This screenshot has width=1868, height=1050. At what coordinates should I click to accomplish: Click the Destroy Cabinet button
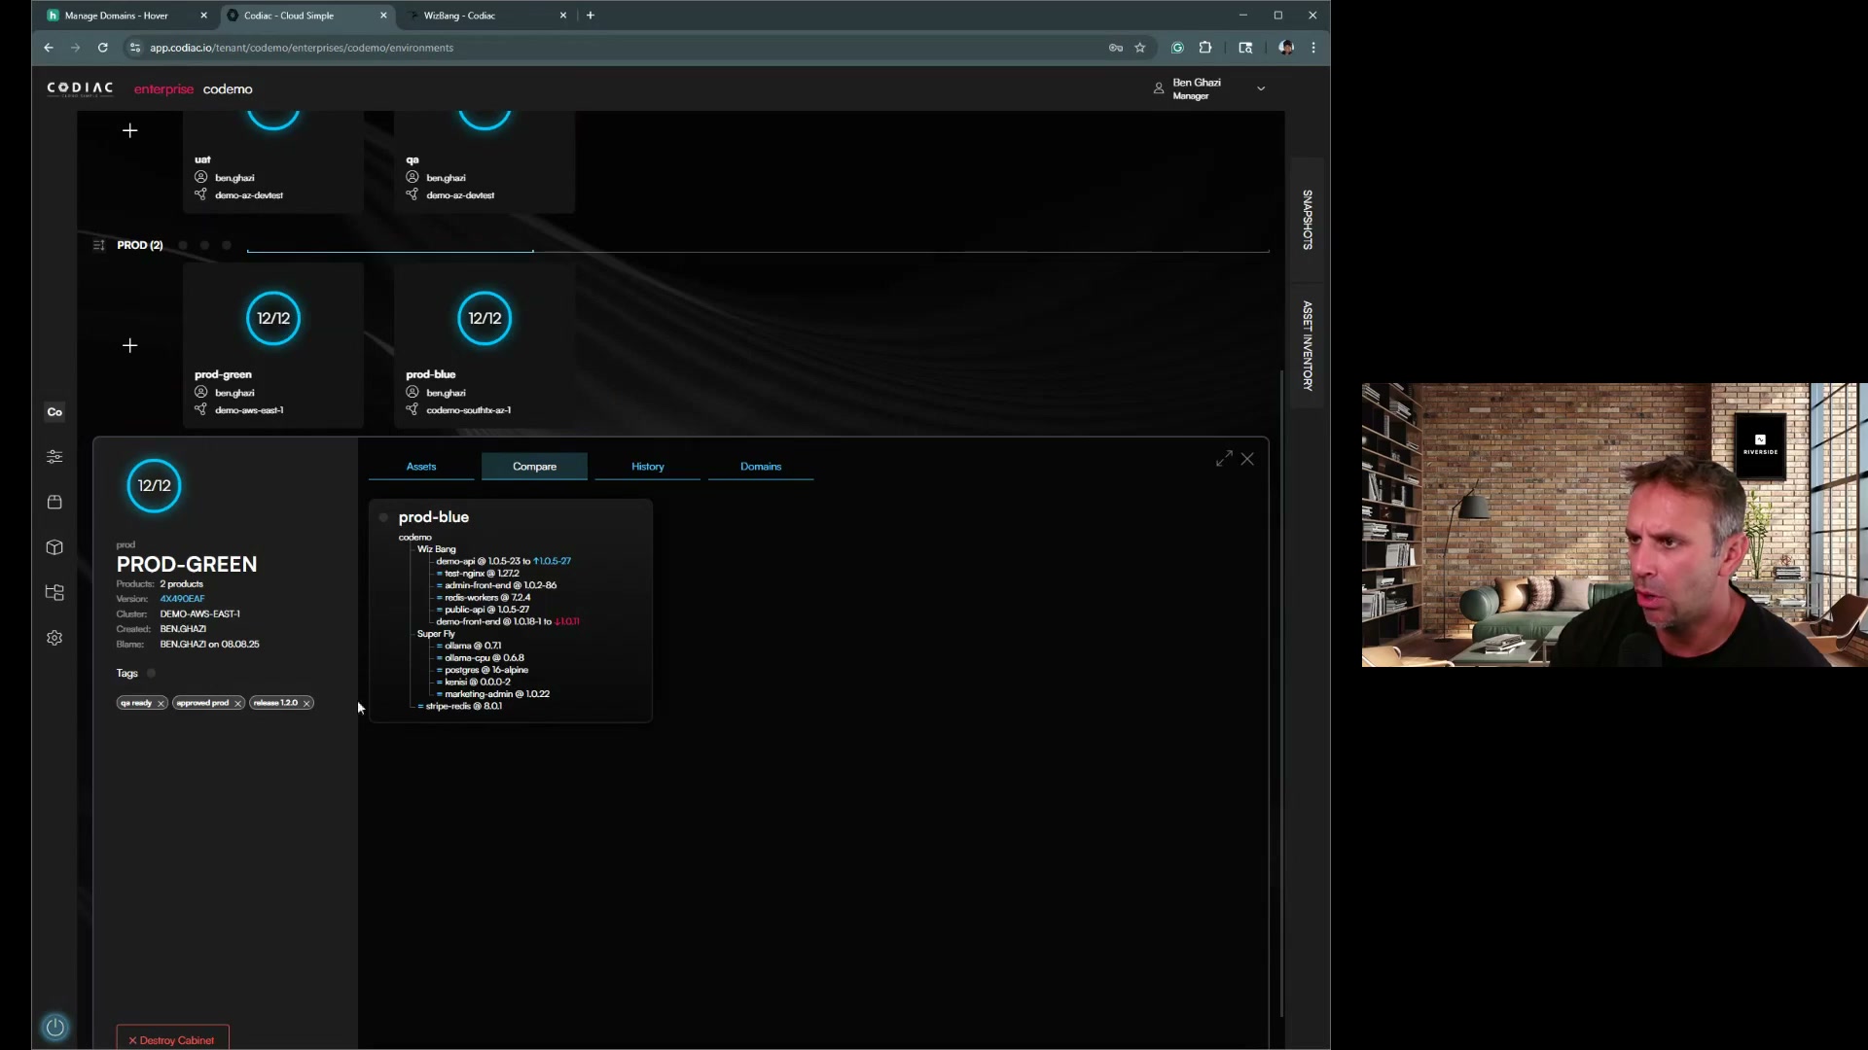click(171, 1038)
